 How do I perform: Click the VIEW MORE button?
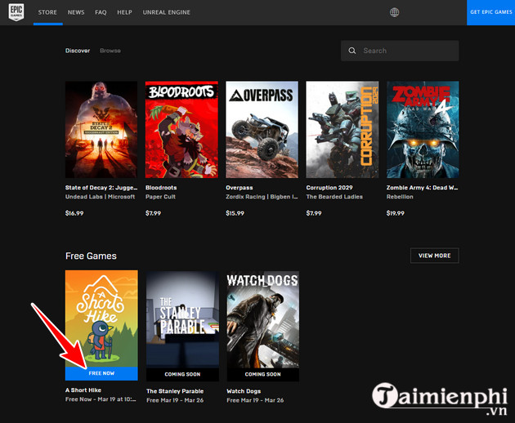point(435,256)
